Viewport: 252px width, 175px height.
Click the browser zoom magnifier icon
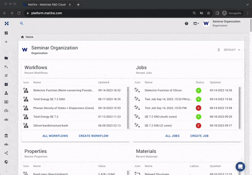(194, 13)
